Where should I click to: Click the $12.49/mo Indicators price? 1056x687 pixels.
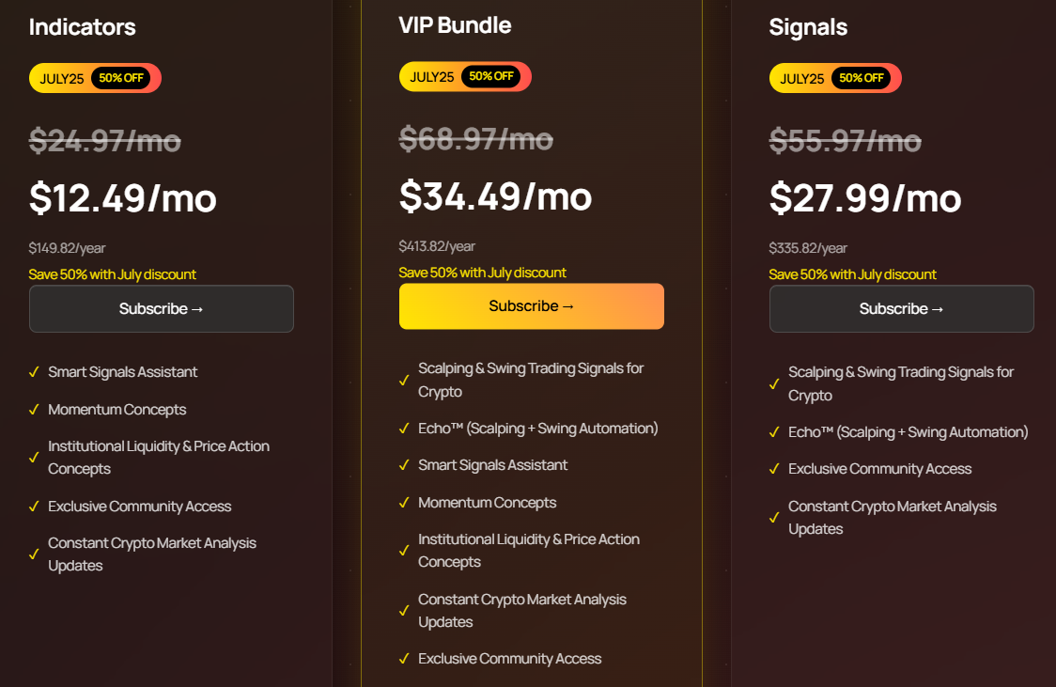tap(123, 197)
